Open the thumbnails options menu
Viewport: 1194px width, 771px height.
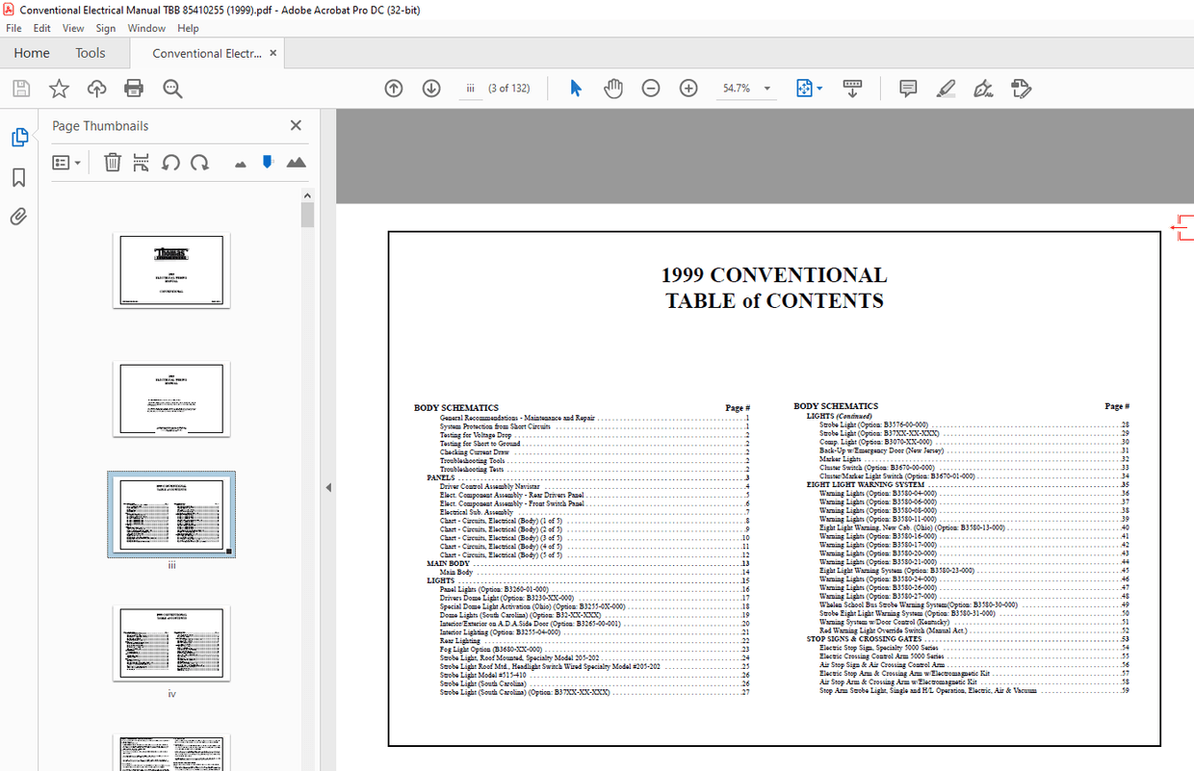coord(66,162)
